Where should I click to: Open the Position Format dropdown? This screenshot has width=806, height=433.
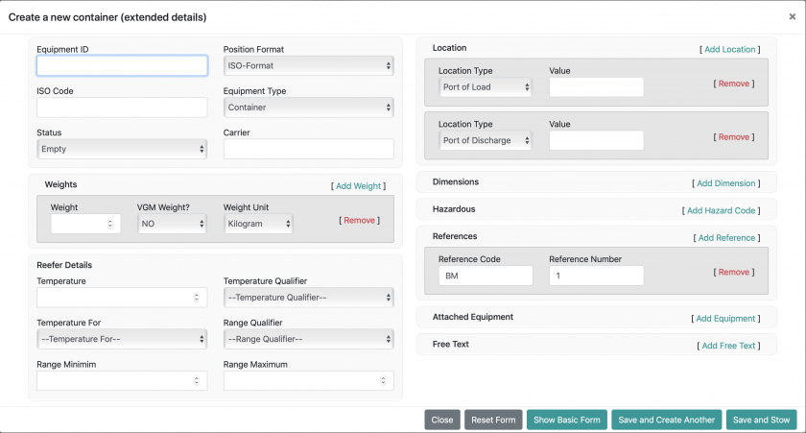(308, 66)
